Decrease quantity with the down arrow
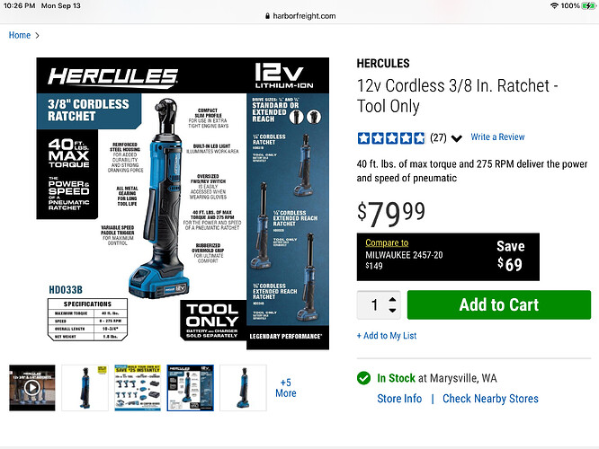 click(x=392, y=310)
